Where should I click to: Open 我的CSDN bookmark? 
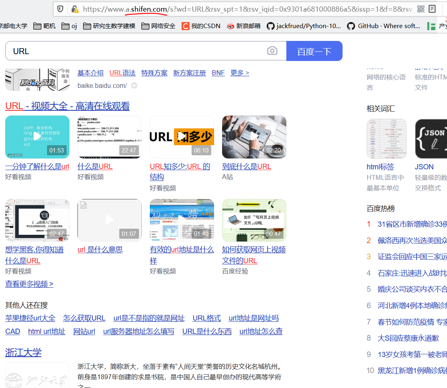click(201, 26)
